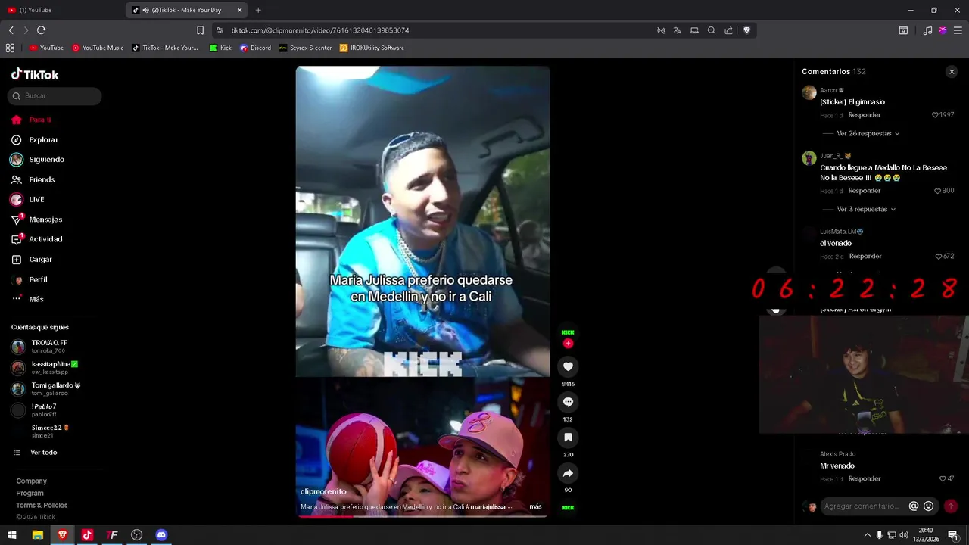The width and height of the screenshot is (969, 545).
Task: Seek on the video progress bar
Action: click(422, 516)
